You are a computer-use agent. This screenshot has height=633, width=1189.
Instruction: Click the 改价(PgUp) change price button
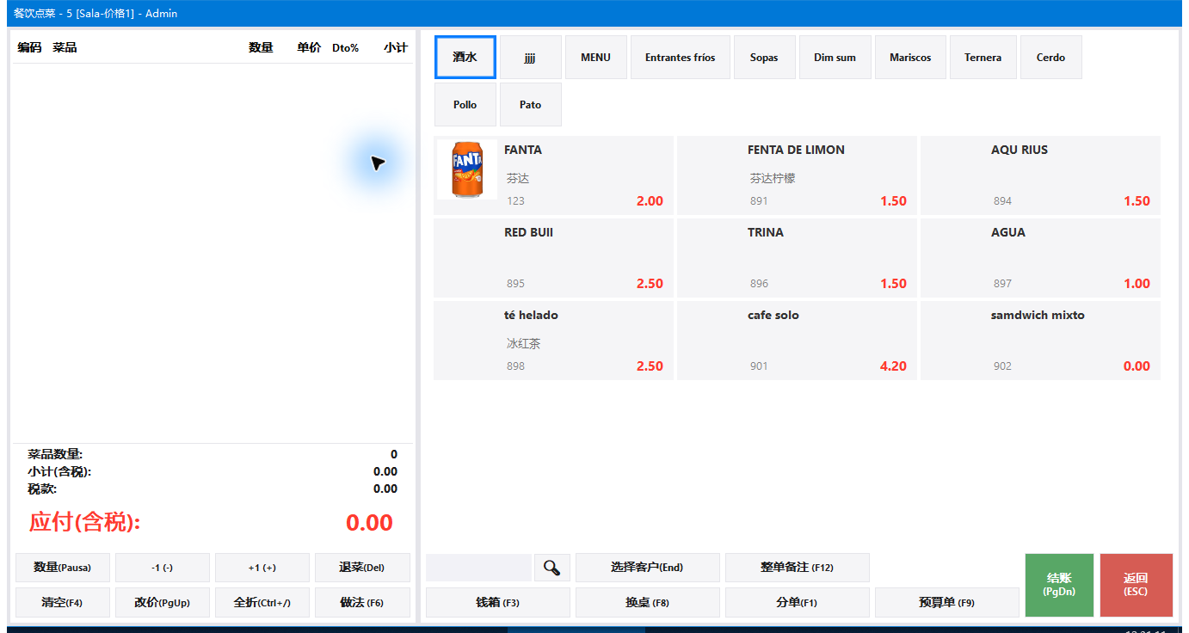[x=163, y=603]
